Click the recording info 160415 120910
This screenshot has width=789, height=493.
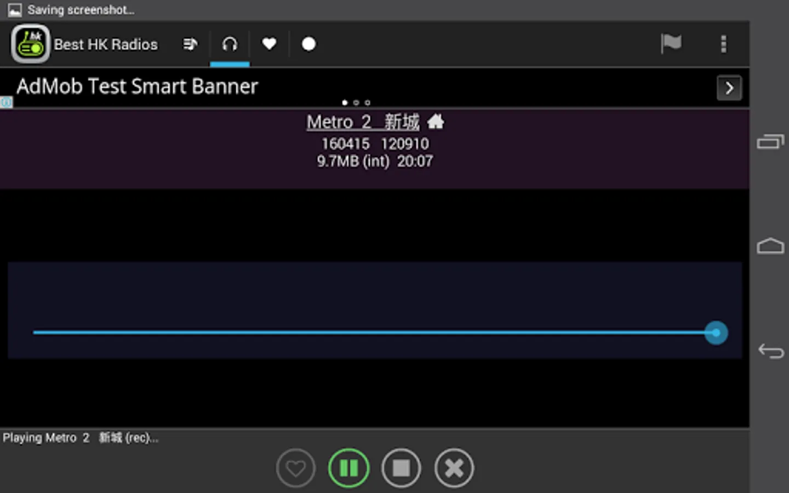pos(375,144)
